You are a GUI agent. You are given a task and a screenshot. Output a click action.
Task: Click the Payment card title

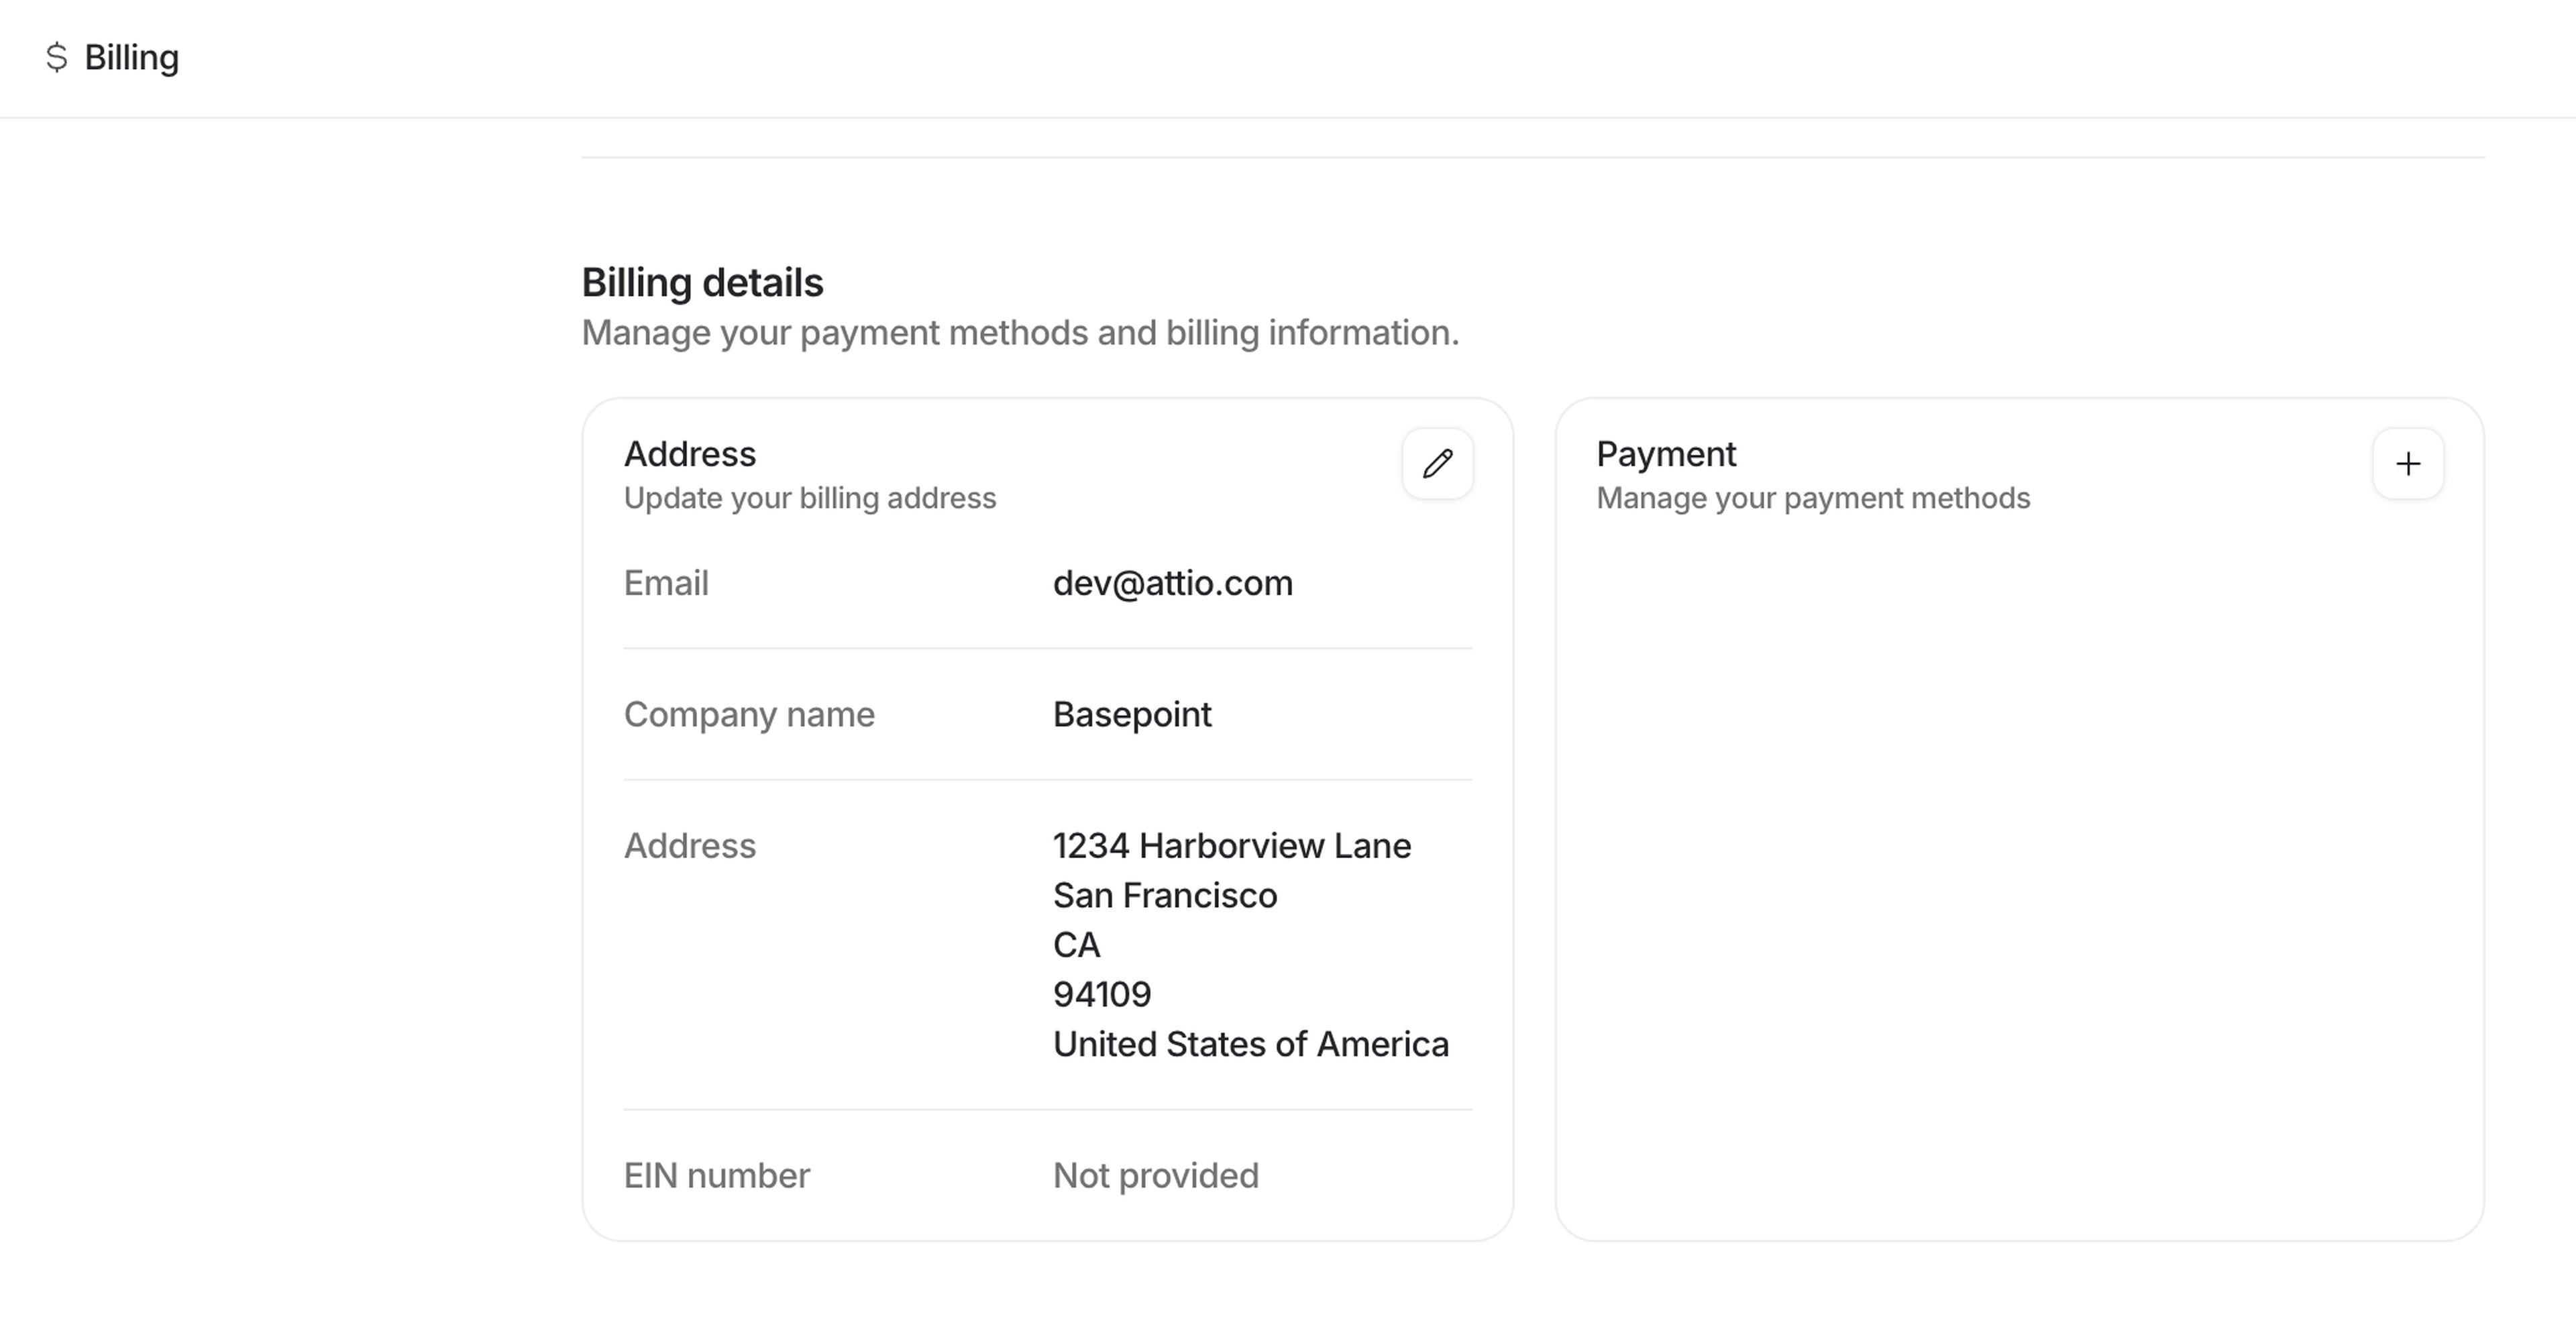pos(1665,454)
